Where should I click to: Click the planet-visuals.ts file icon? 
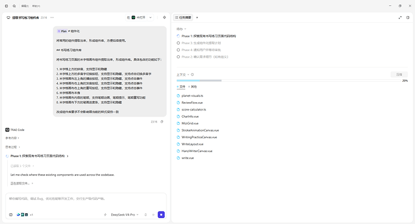[x=178, y=95]
